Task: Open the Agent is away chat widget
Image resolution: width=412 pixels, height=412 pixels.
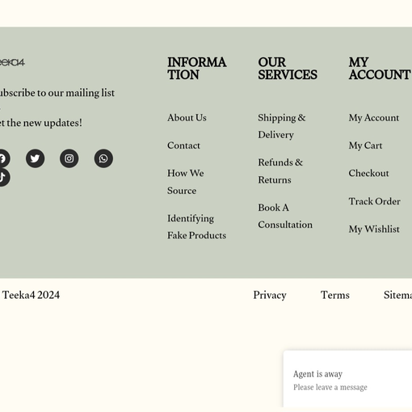Action: [x=347, y=379]
